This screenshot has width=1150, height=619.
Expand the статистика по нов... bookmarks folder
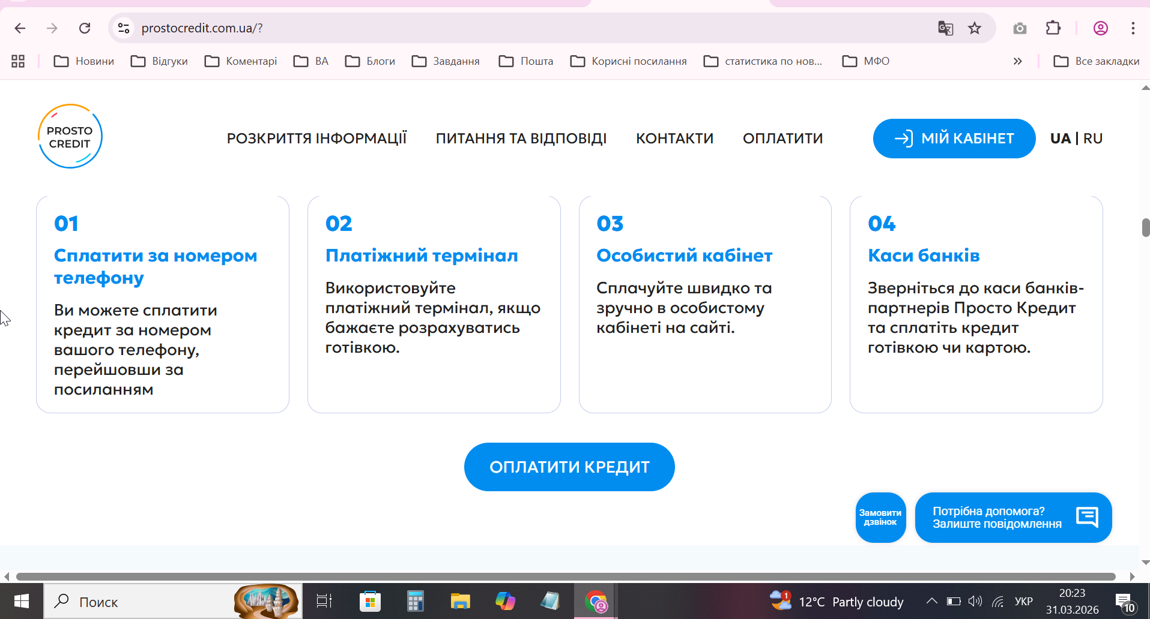763,61
